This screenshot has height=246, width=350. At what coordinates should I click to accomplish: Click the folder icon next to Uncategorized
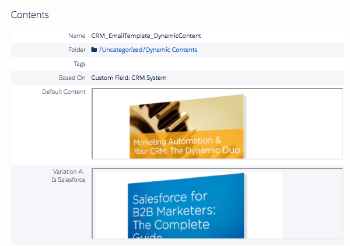pos(94,50)
